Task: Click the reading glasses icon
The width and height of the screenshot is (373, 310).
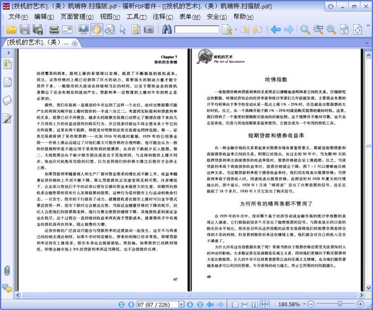Action: 109,29
